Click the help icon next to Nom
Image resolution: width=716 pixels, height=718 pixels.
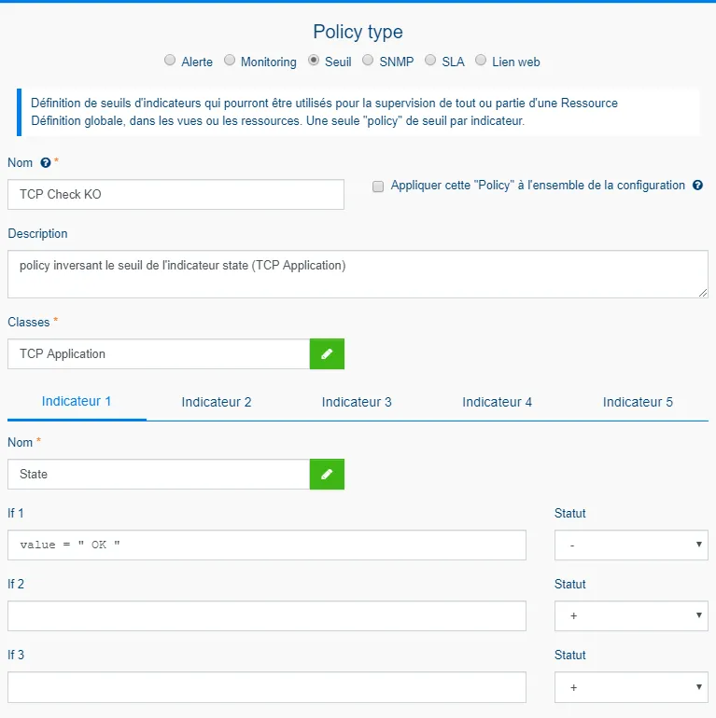(x=46, y=162)
